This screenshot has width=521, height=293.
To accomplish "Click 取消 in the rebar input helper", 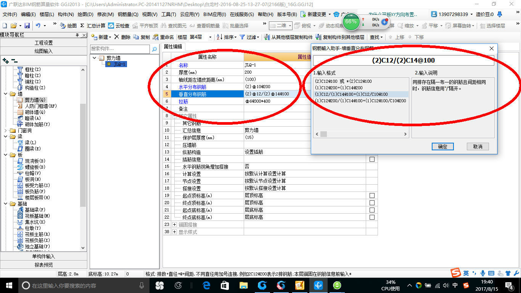I will click(478, 146).
